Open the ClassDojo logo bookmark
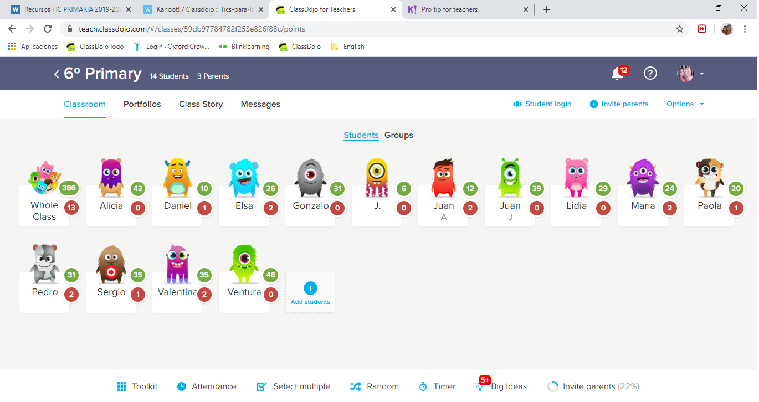This screenshot has height=402, width=759. 95,47
